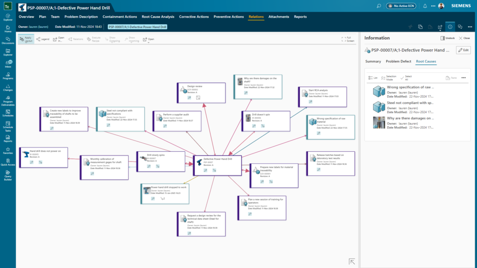Open the Home page from sidebar

point(8,29)
